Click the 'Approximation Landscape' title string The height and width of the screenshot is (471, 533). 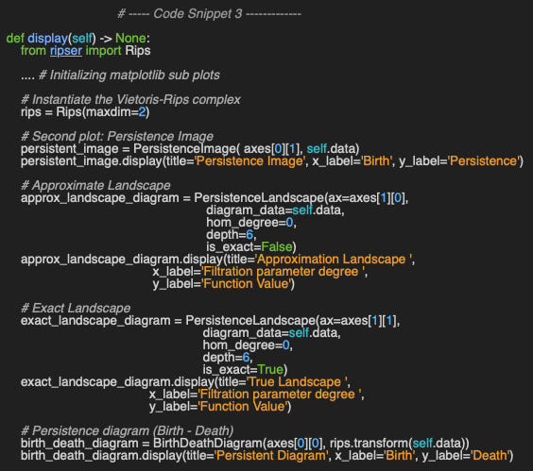335,260
